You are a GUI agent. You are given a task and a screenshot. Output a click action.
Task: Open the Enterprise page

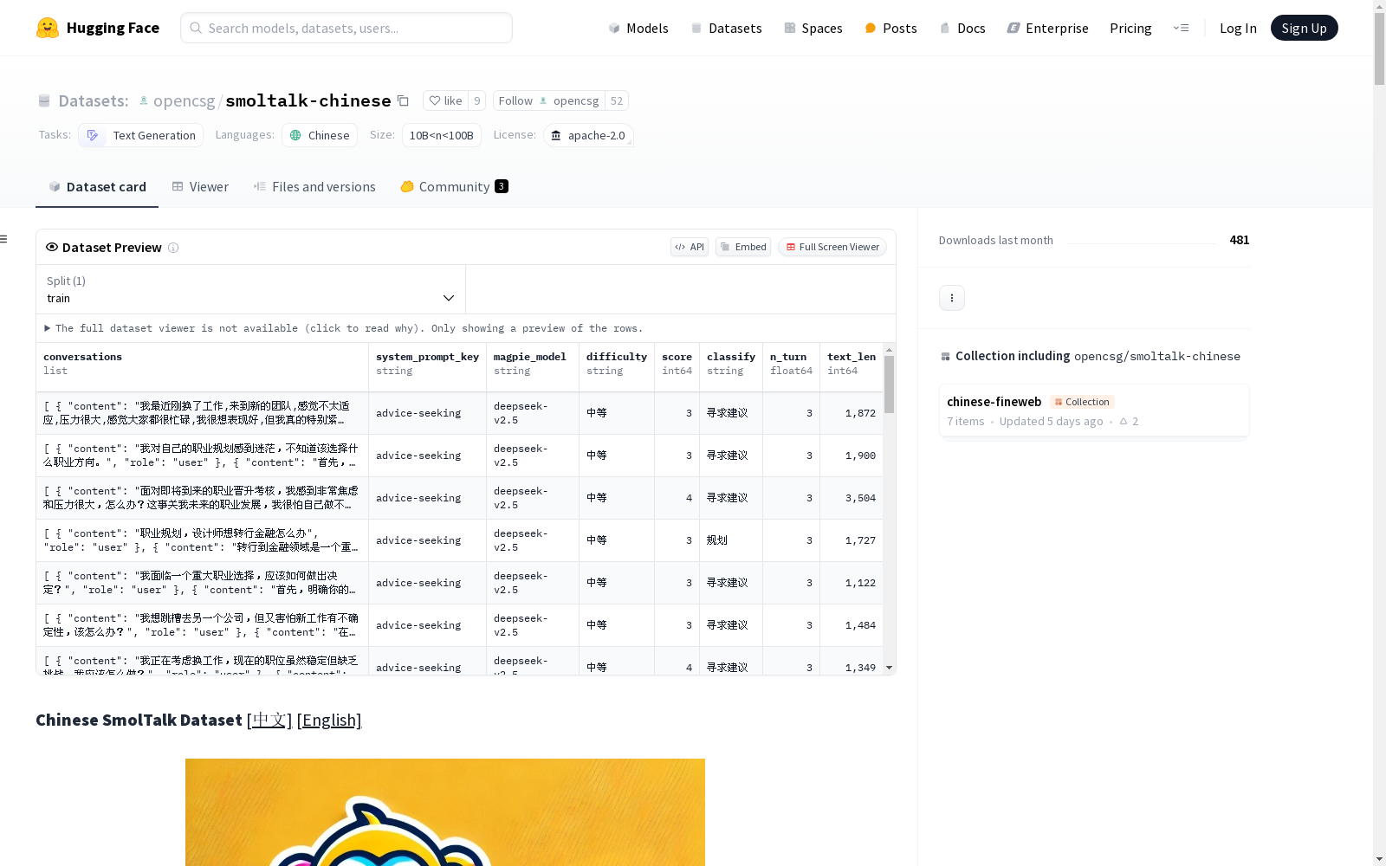click(1048, 28)
